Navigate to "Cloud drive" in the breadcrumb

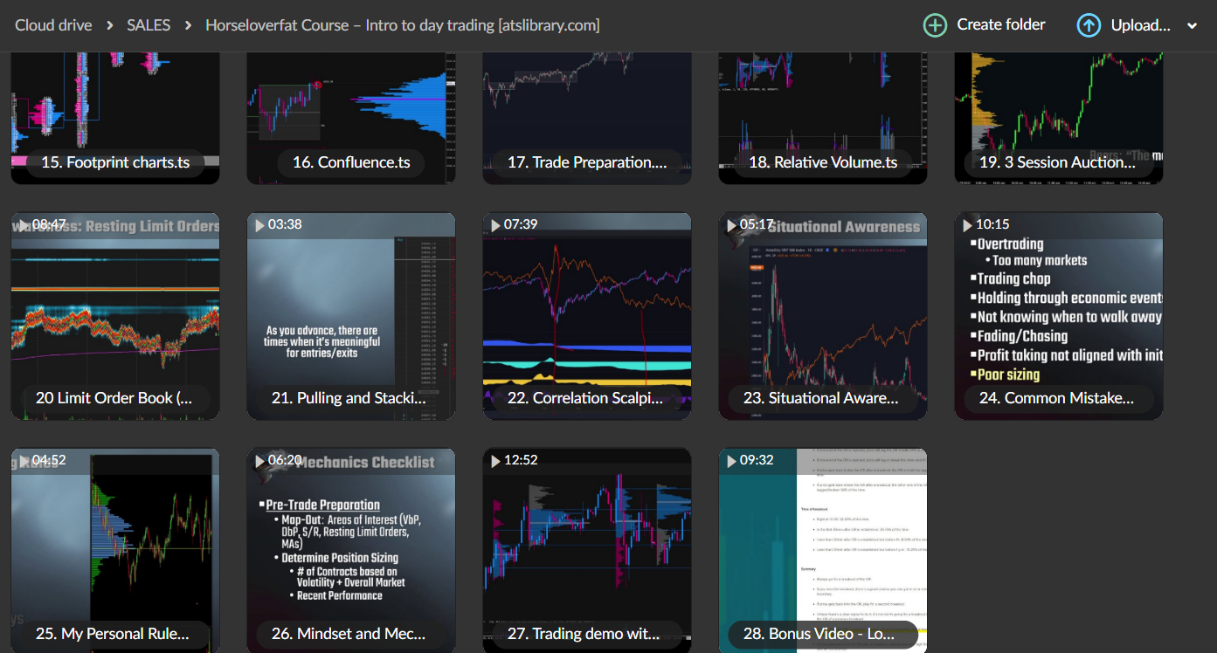(52, 24)
